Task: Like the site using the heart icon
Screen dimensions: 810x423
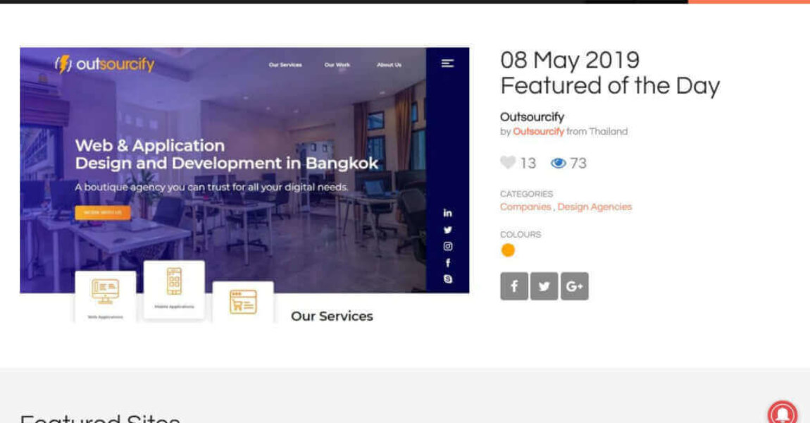Action: tap(507, 163)
